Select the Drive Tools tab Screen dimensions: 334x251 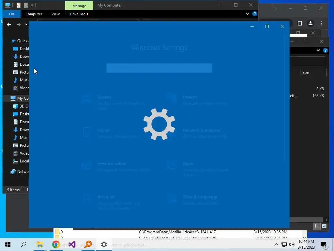(x=79, y=14)
